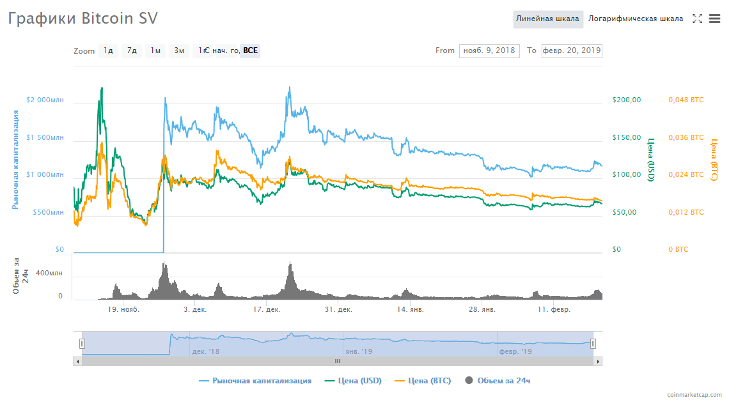Open the coinmarketcap.com credit link
The height and width of the screenshot is (407, 738).
tap(695, 395)
